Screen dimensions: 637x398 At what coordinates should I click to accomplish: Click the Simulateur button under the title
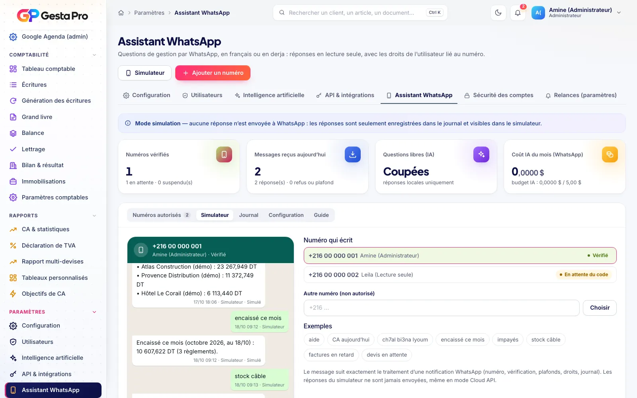[145, 73]
